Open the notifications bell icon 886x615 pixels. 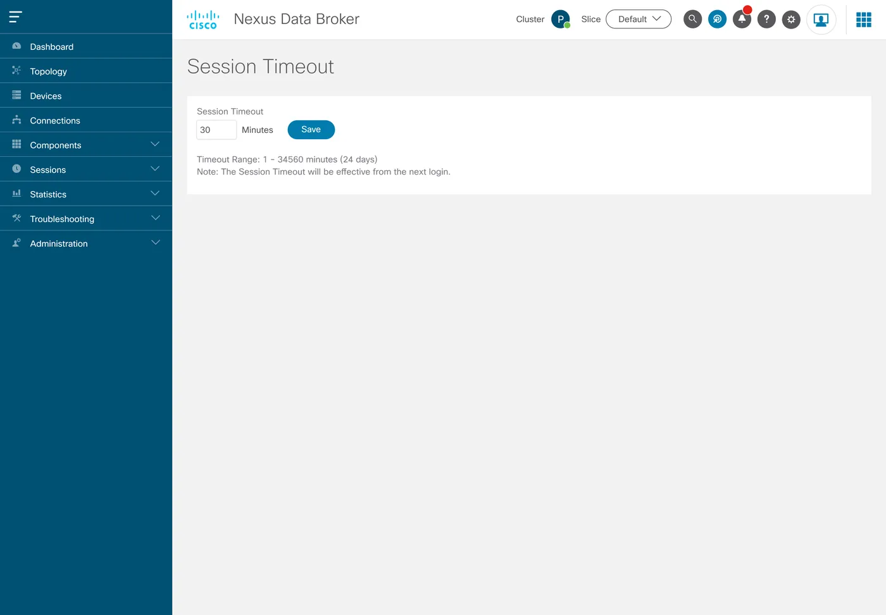[742, 19]
